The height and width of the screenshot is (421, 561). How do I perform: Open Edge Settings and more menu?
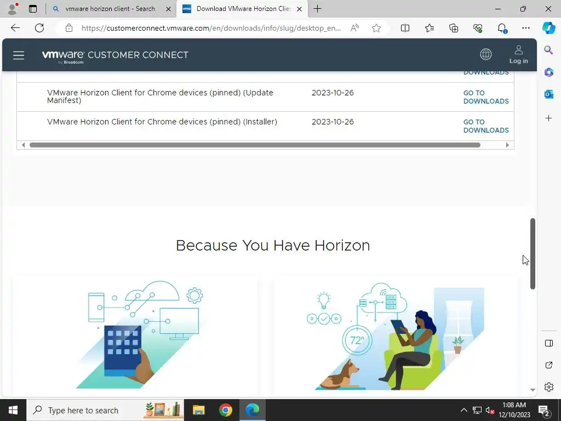click(x=525, y=28)
